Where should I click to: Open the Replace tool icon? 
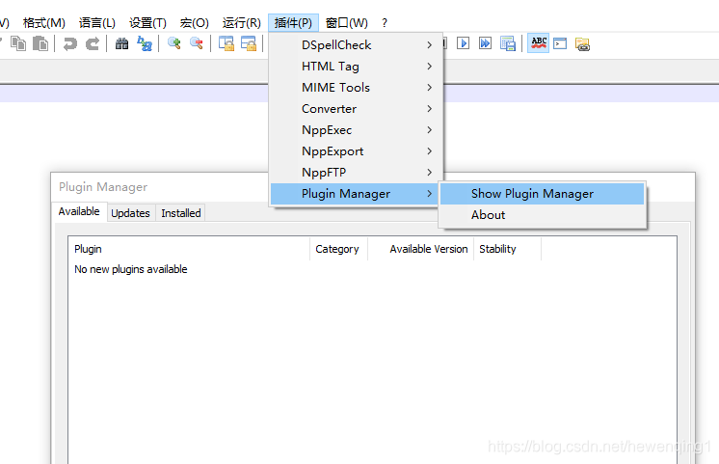145,43
